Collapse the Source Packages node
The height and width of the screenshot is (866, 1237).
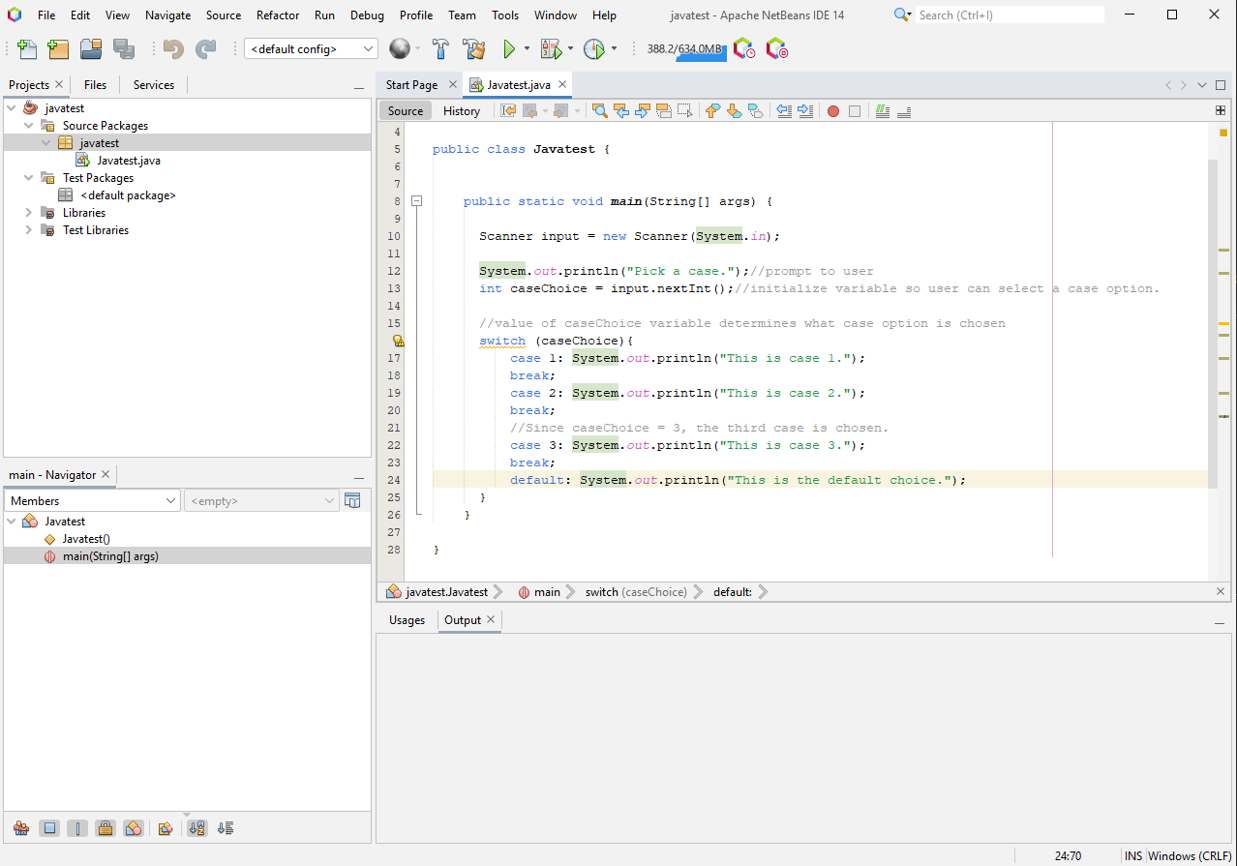(28, 126)
